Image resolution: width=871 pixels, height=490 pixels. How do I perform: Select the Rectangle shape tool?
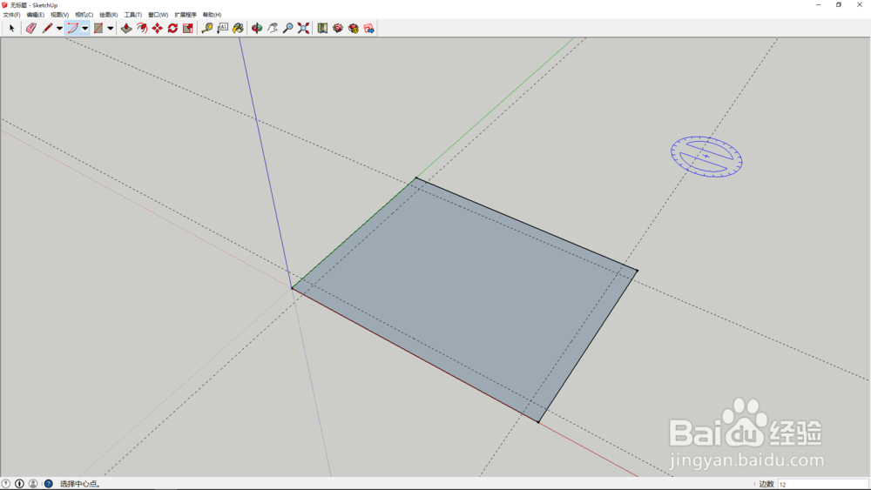click(x=98, y=28)
